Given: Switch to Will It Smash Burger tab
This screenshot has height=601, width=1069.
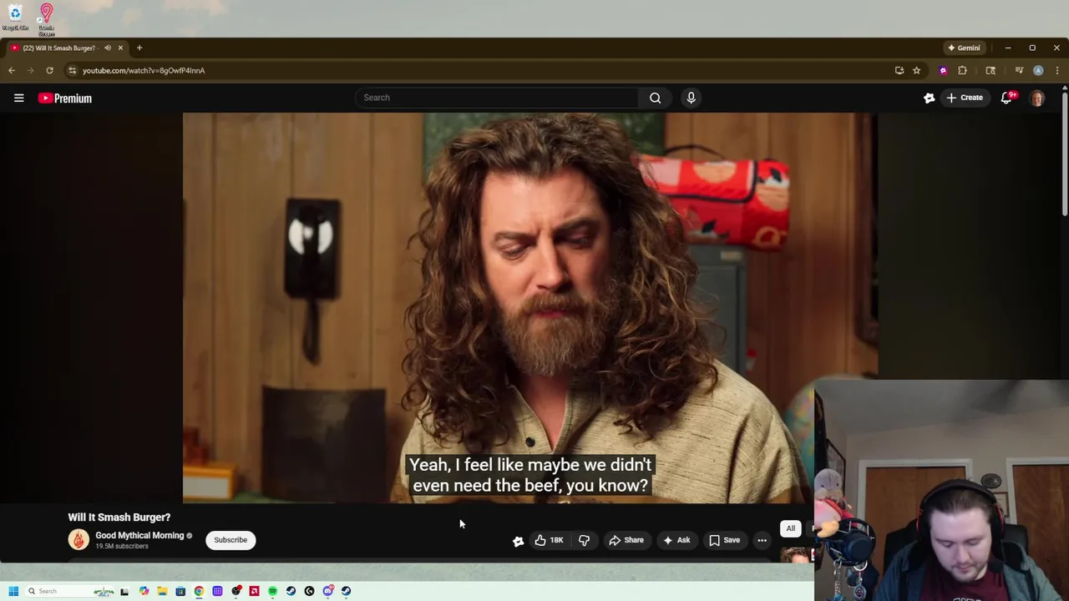Looking at the screenshot, I should 58,48.
